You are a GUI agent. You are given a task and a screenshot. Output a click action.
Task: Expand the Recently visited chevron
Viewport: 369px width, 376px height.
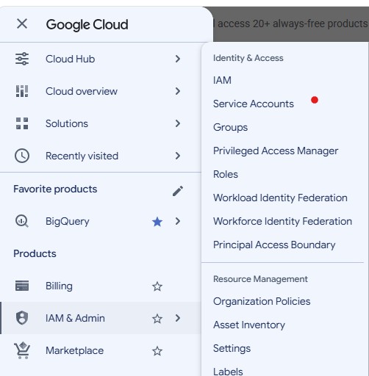click(178, 156)
